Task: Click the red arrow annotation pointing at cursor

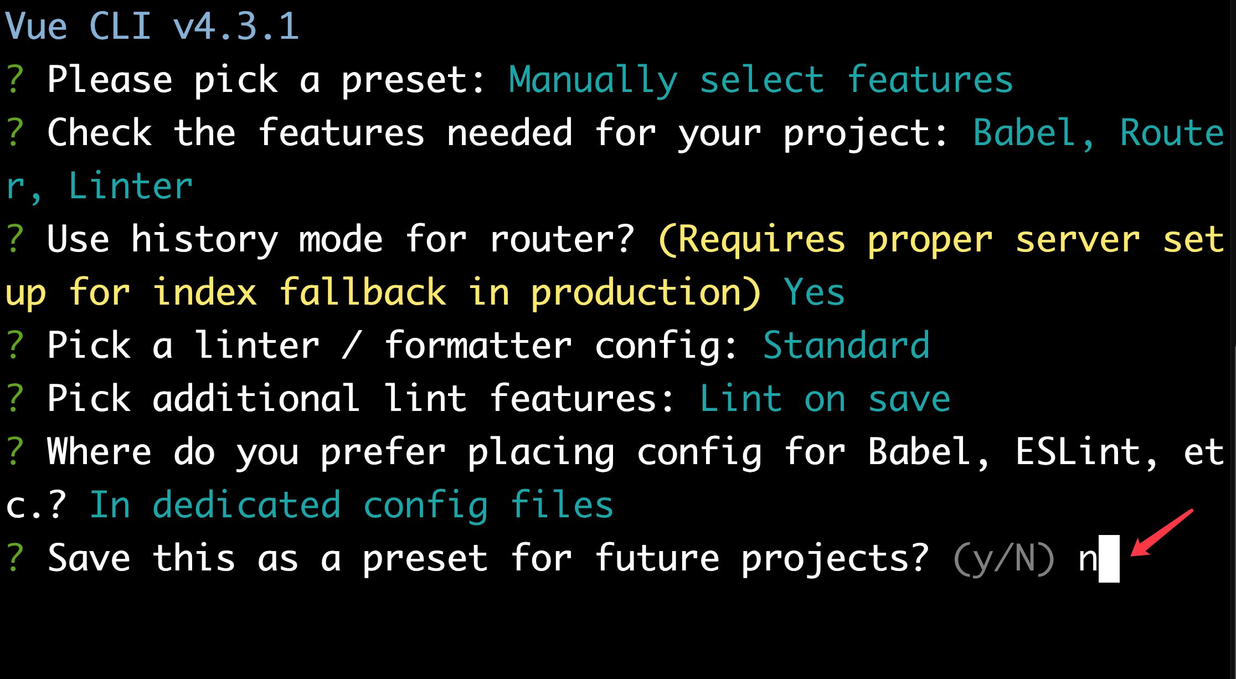Action: 1161,532
